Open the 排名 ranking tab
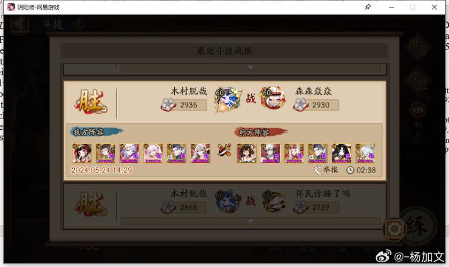Screen dimensions: 449x267 [x=418, y=46]
